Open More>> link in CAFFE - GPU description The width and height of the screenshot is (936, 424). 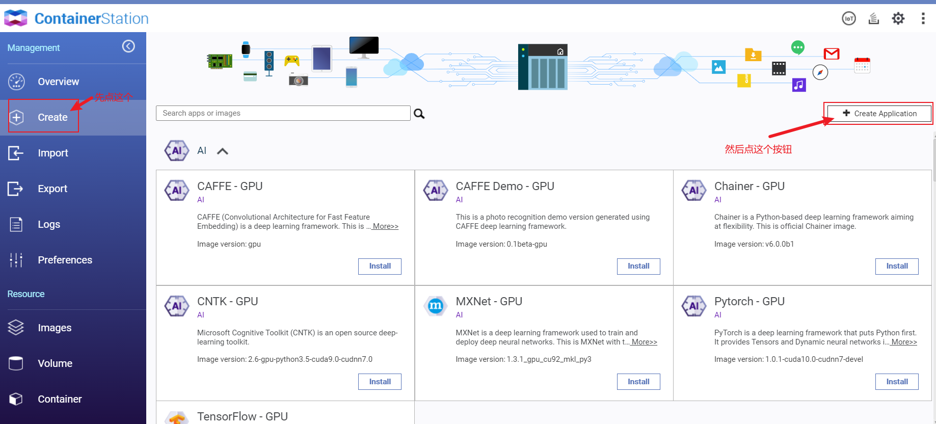coord(385,226)
